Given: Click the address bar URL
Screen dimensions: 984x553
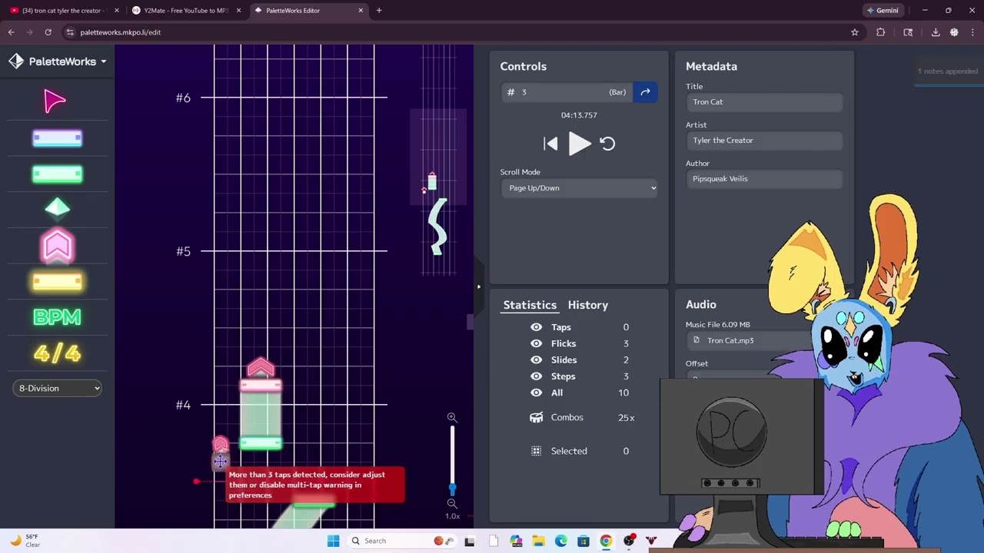Looking at the screenshot, I should [x=121, y=32].
